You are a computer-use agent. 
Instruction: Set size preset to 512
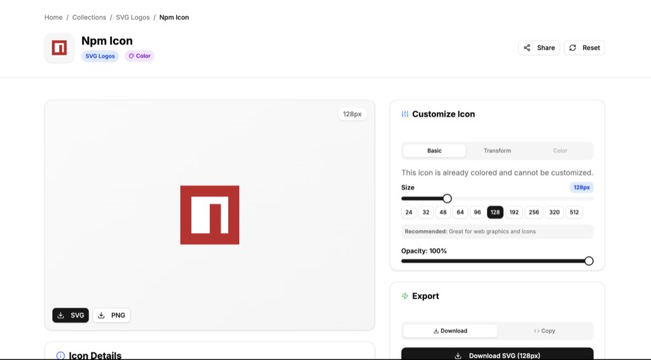click(x=574, y=212)
